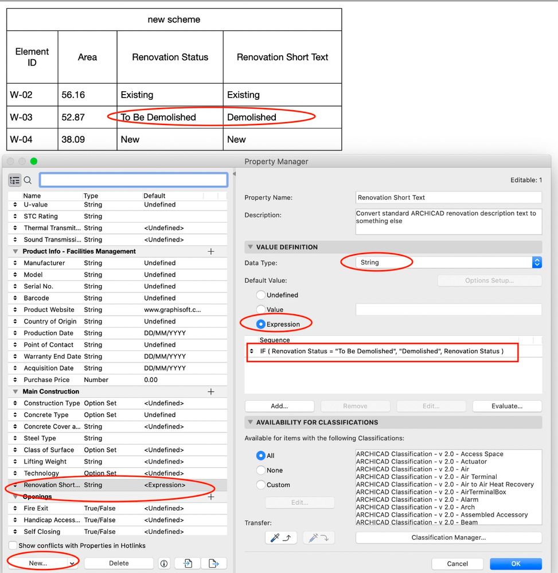
Task: Collapse the left panel using the small arrow
Action: pyautogui.click(x=234, y=174)
